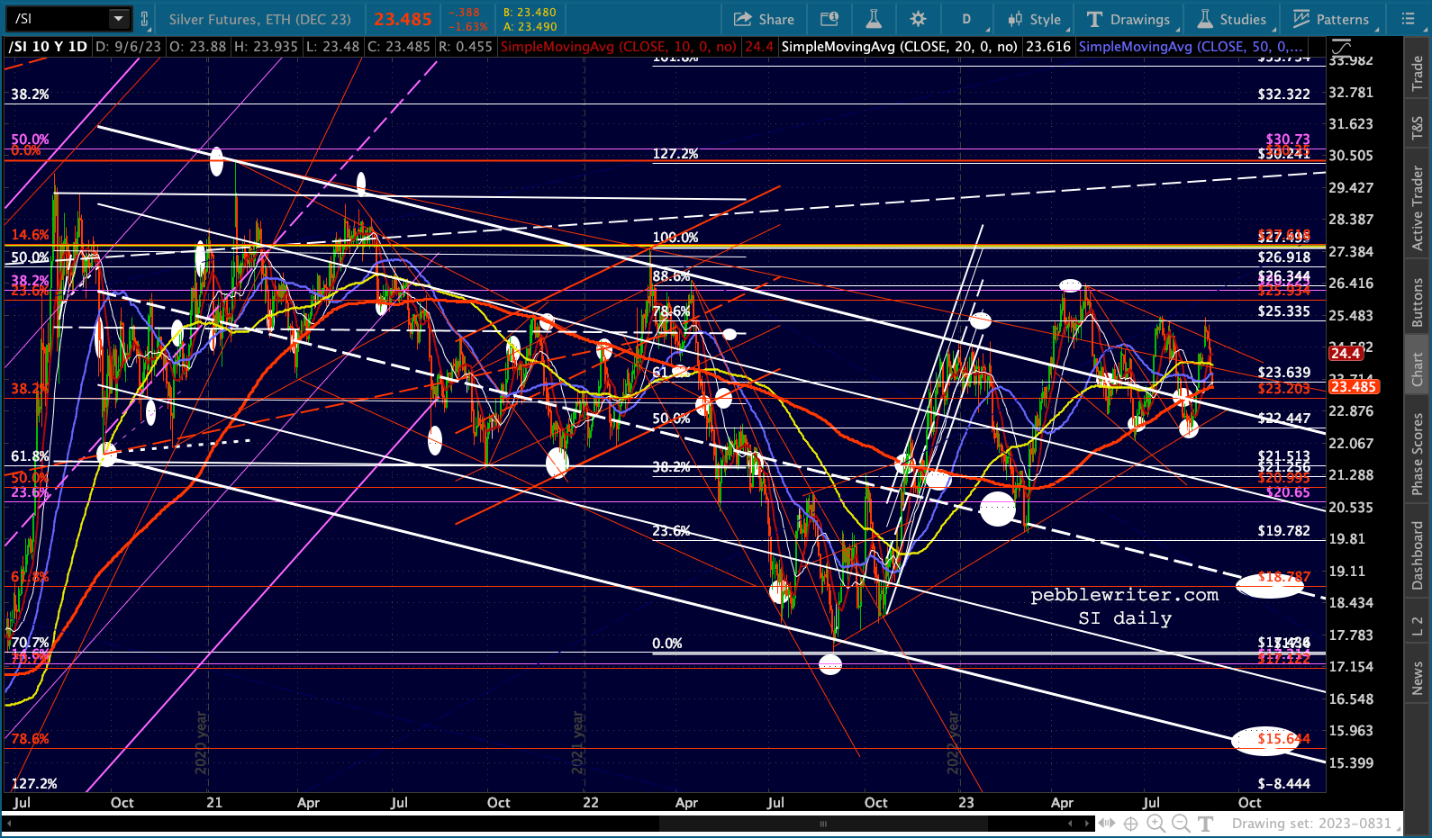Viewport: 1432px width, 838px height.
Task: Click the Share button
Action: (764, 19)
